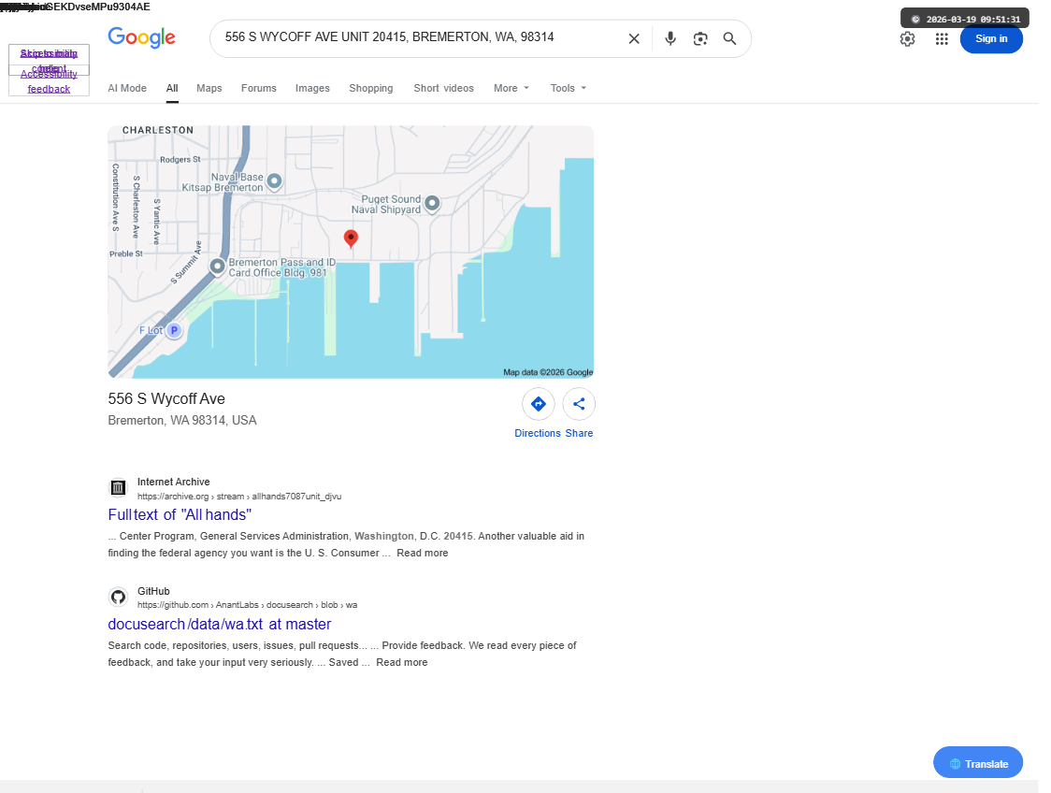Click the Directions round icon button
The image size is (1051, 793).
(x=539, y=404)
